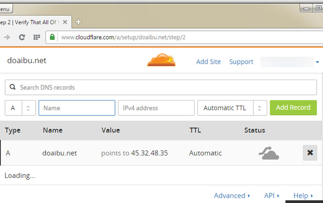
Task: View the green padlock site security info
Action: point(52,37)
